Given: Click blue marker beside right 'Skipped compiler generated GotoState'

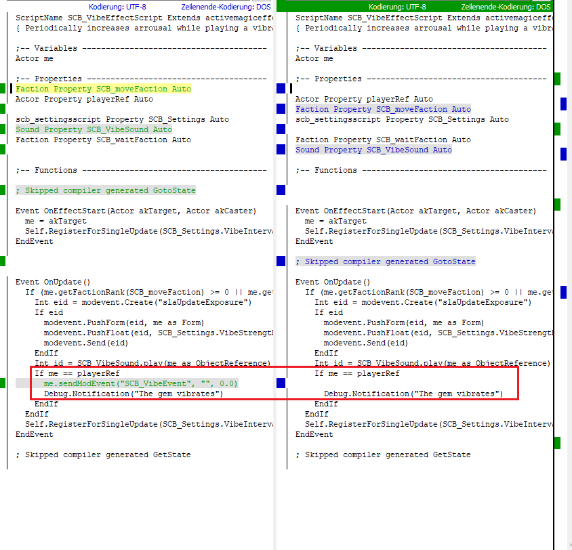Looking at the screenshot, I should point(281,261).
